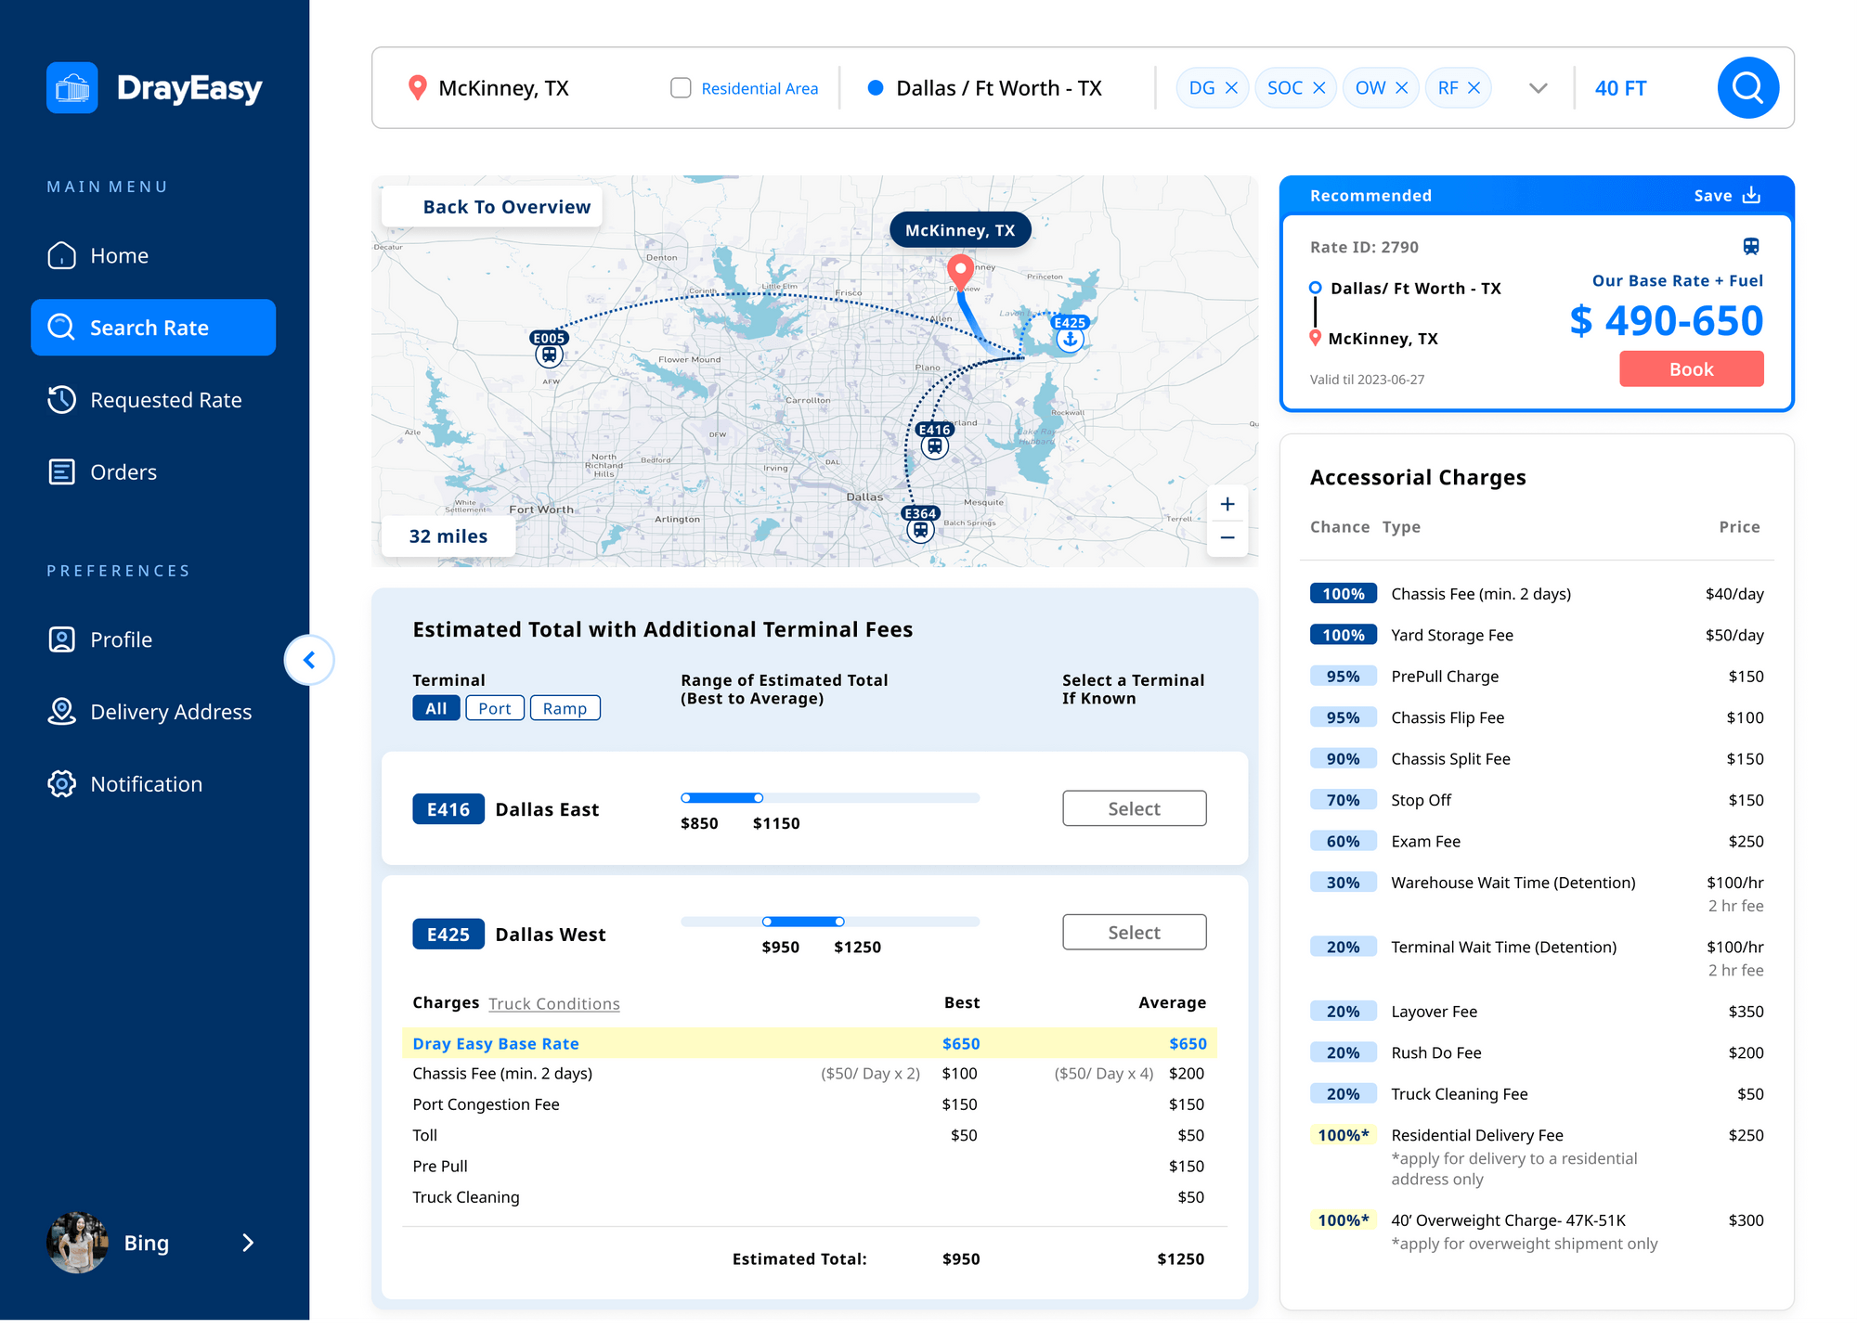Click the E005 terminal marker on map
The image size is (1857, 1329).
click(549, 354)
